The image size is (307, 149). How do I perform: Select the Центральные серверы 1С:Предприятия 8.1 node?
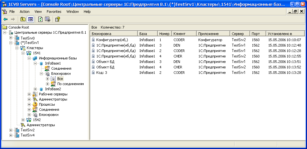pos(50,33)
